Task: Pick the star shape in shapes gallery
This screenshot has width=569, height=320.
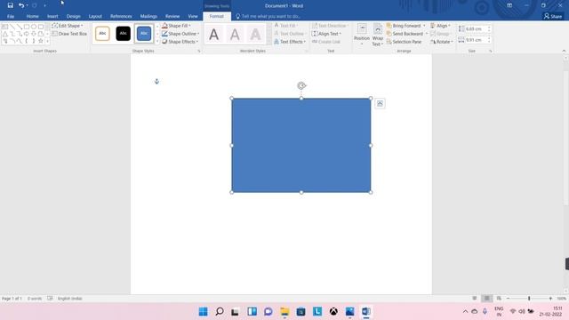Action: tap(41, 41)
